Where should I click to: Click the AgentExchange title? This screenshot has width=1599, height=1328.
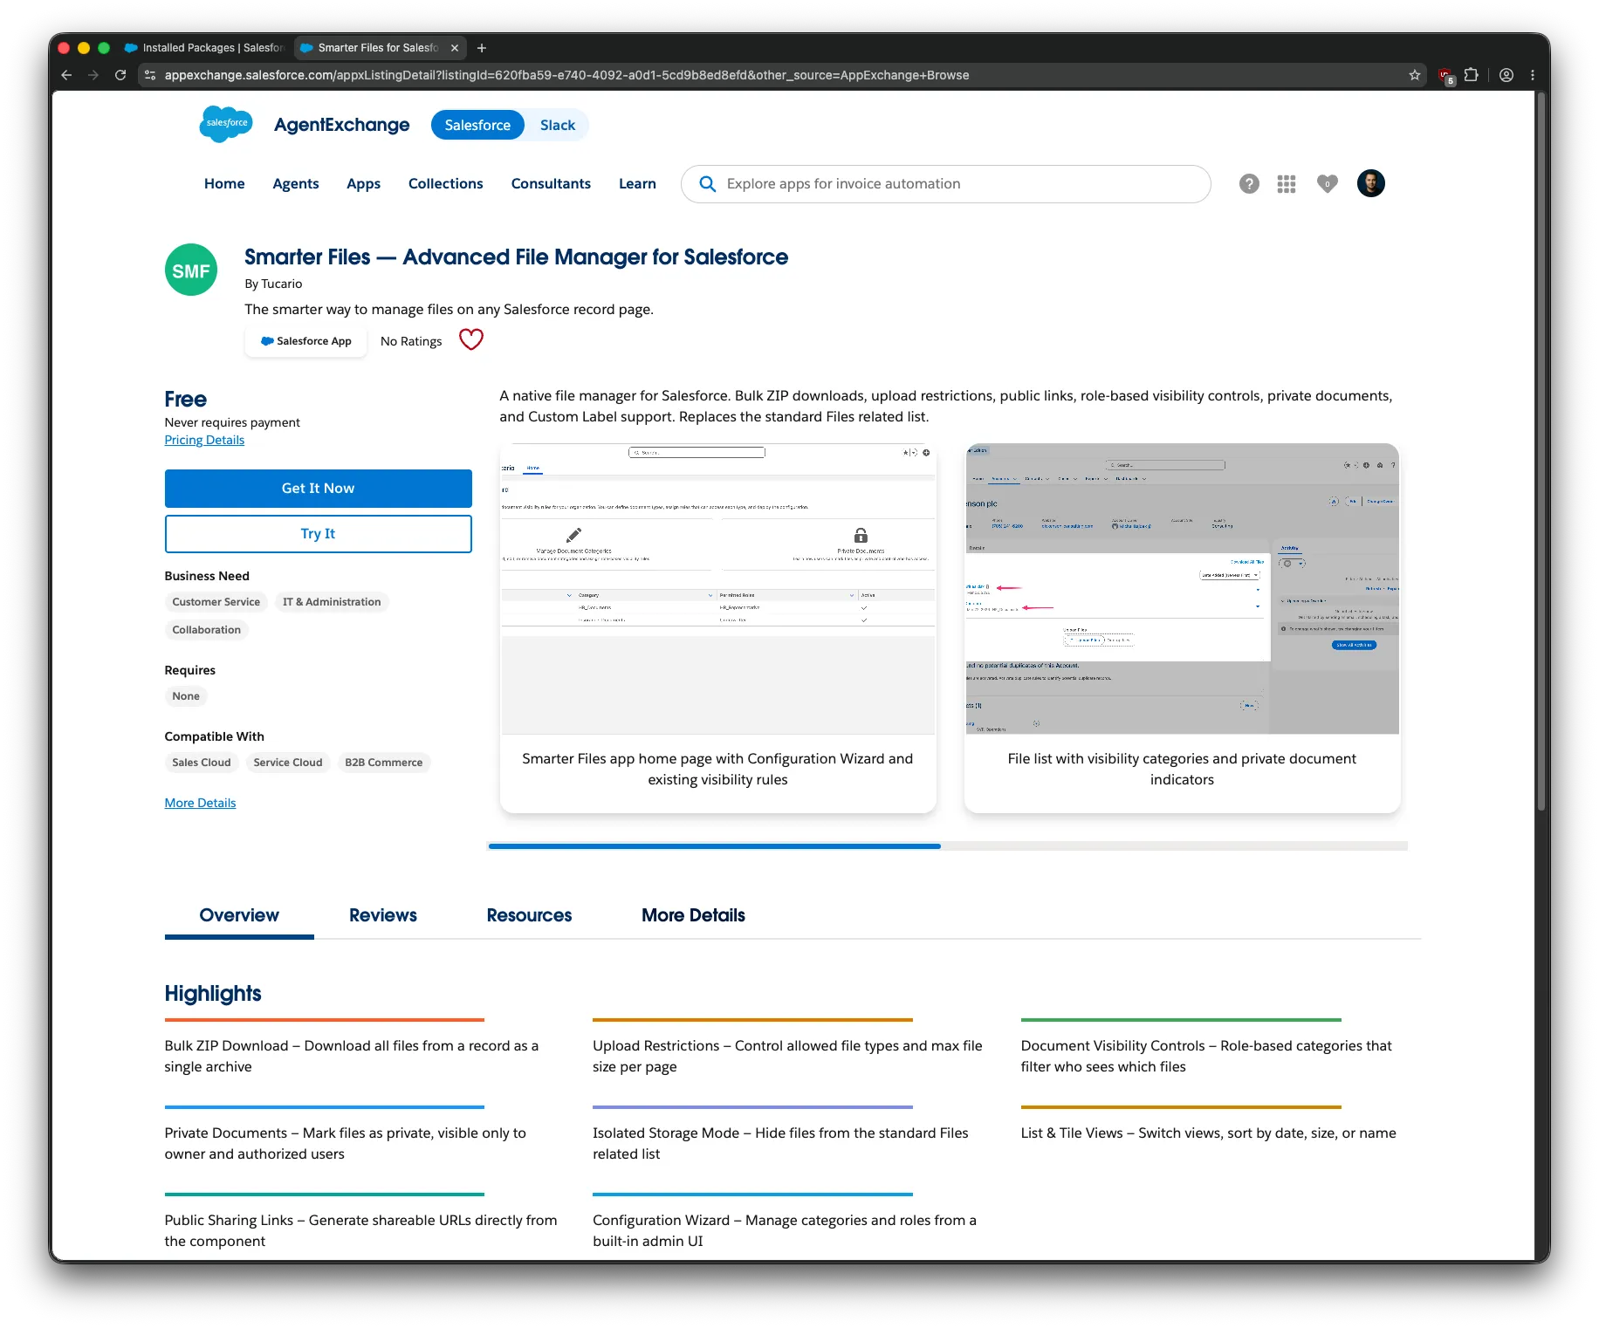[x=341, y=125]
